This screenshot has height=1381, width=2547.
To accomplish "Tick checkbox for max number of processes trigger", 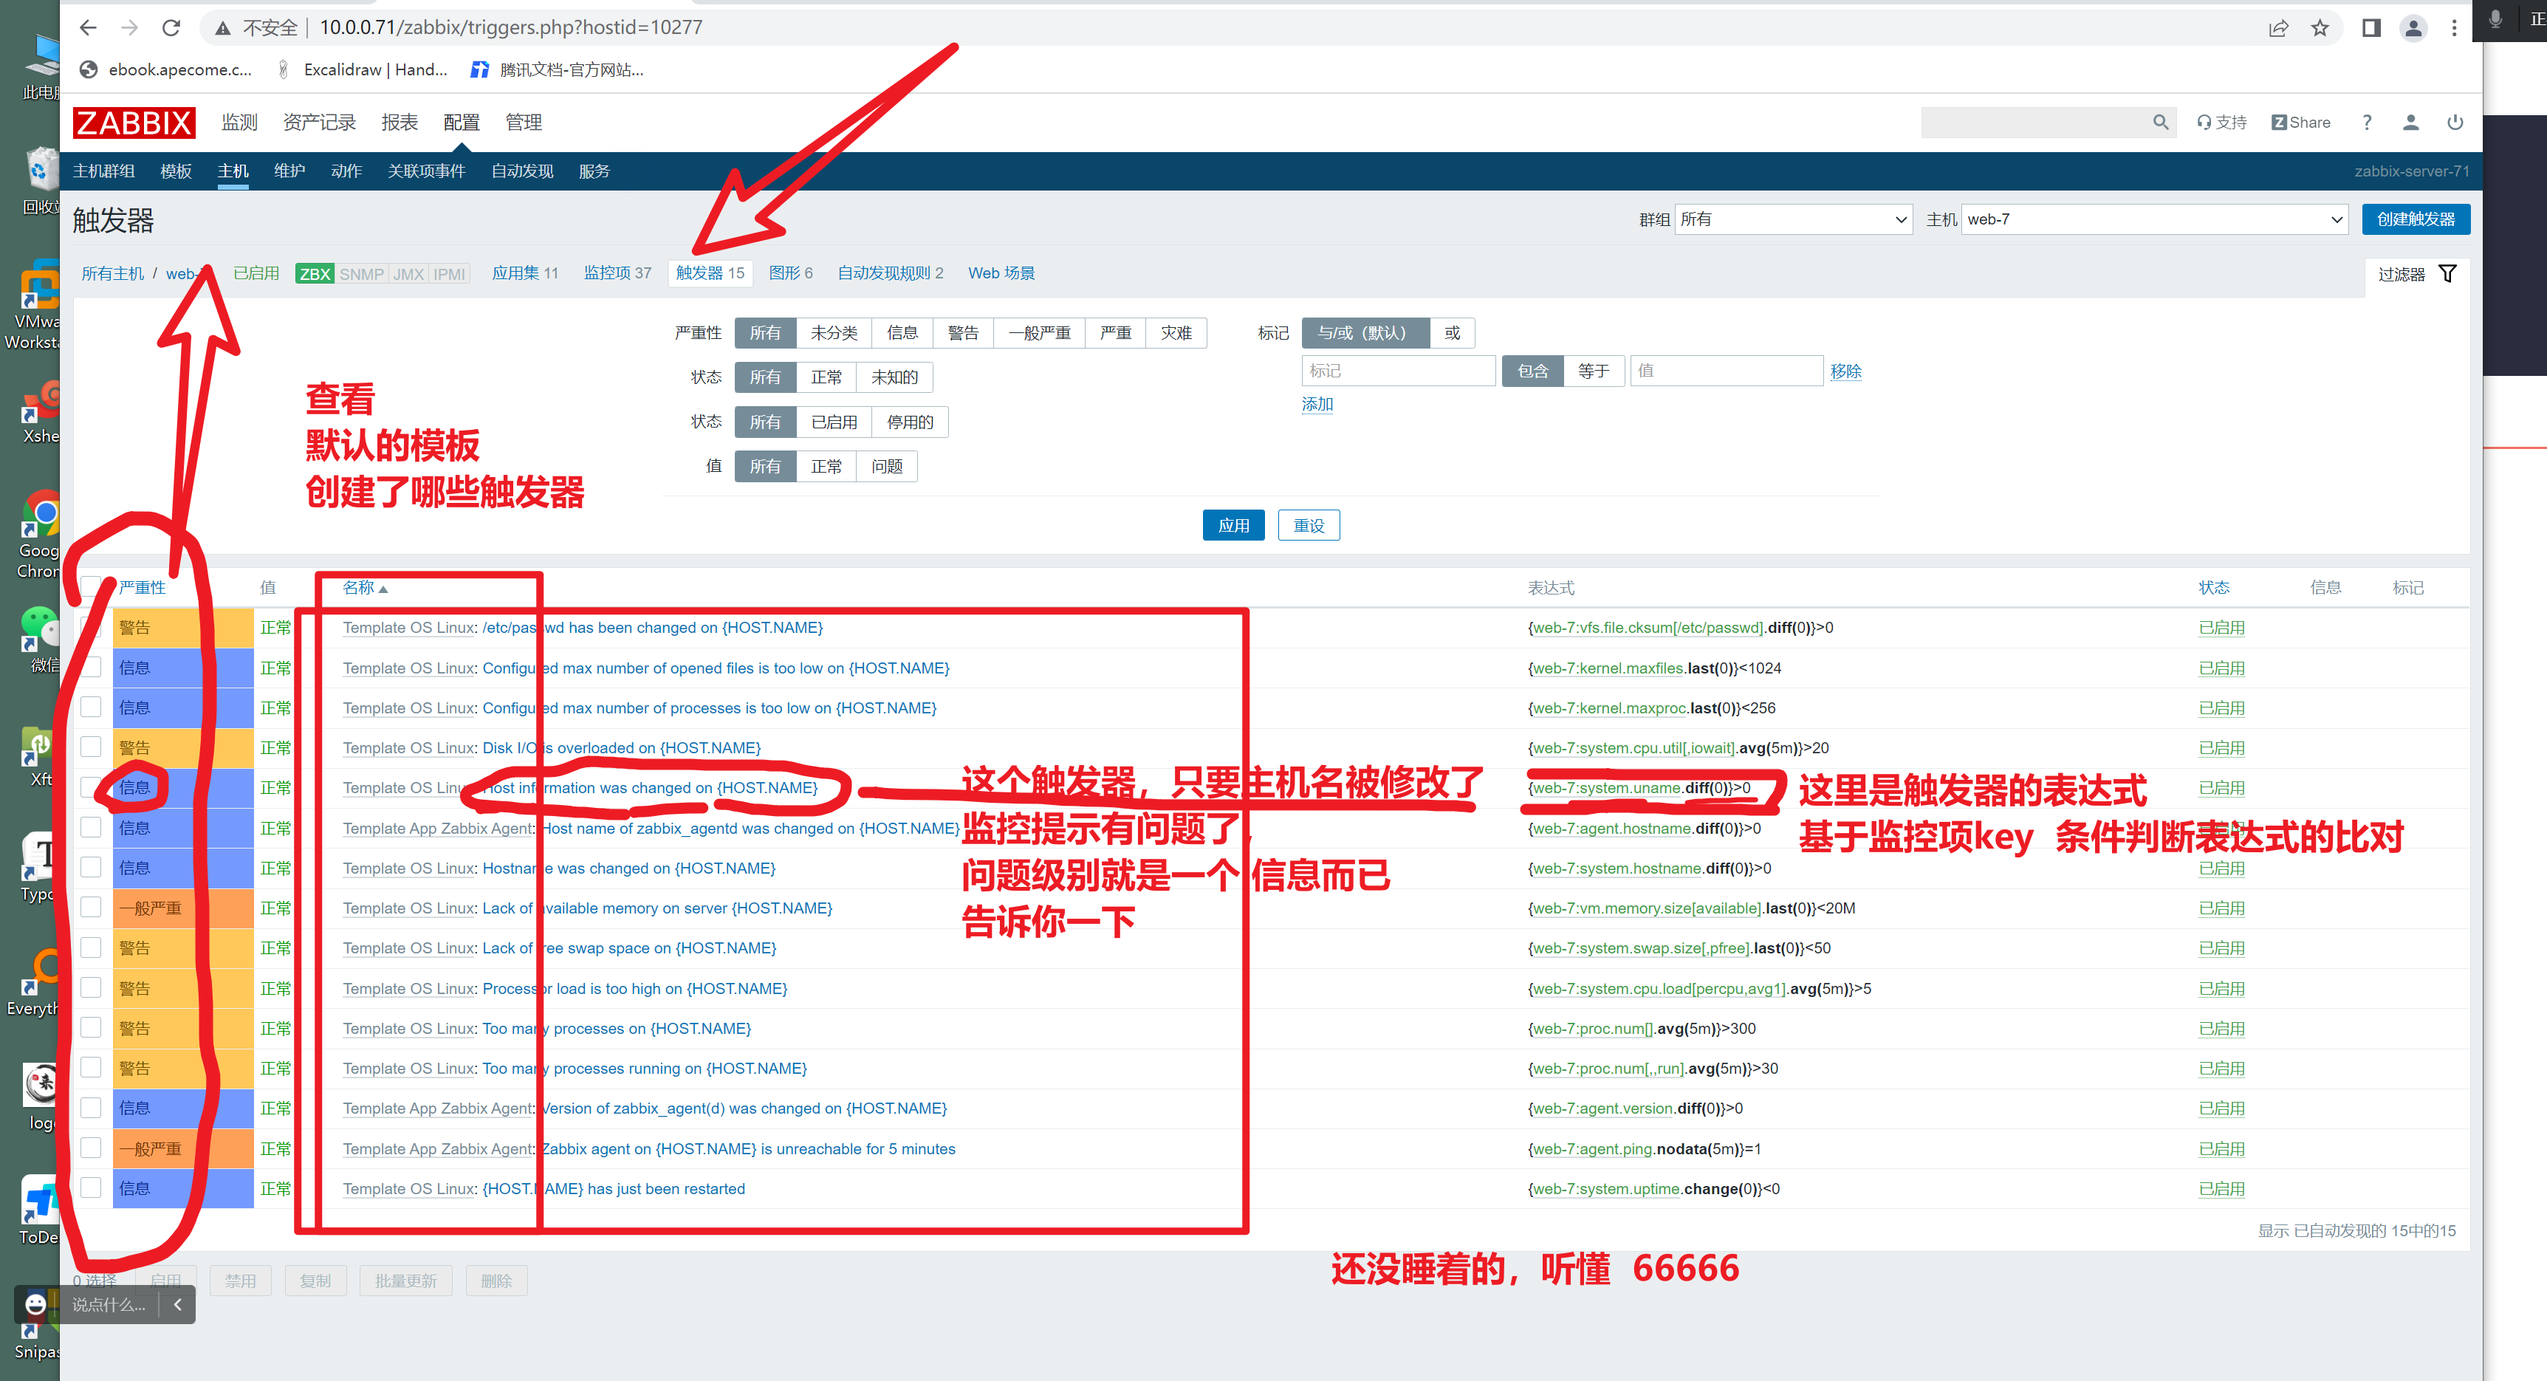I will pyautogui.click(x=91, y=707).
